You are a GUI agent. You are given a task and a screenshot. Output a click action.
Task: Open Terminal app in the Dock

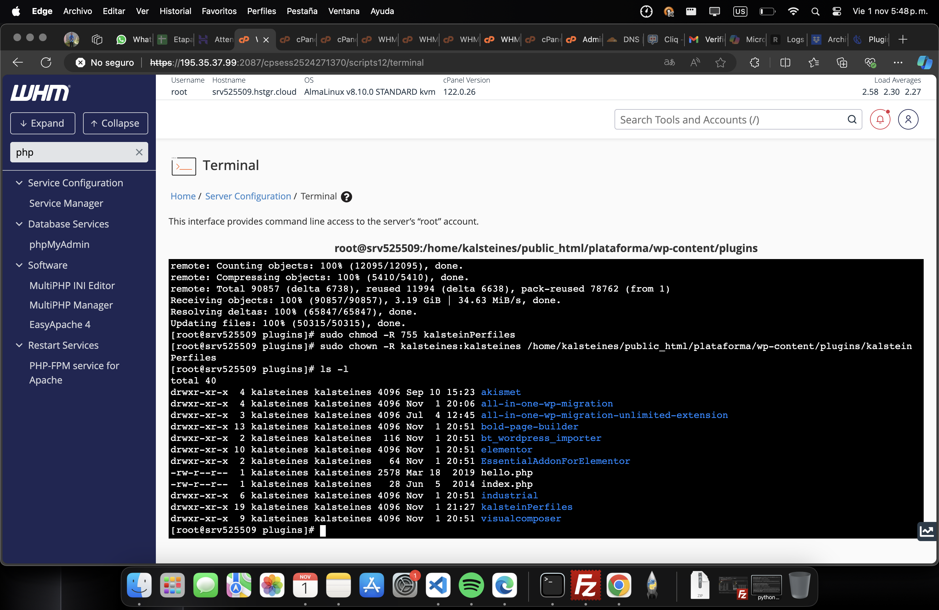click(552, 585)
